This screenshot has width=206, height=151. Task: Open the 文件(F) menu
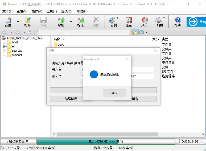tap(7, 11)
